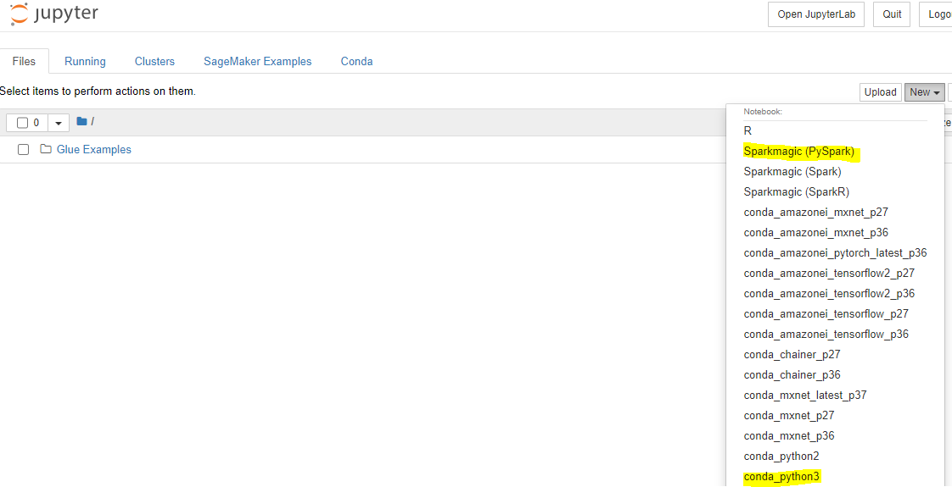Tick the select-all items checkbox
Screen dimensions: 952x487
point(22,123)
